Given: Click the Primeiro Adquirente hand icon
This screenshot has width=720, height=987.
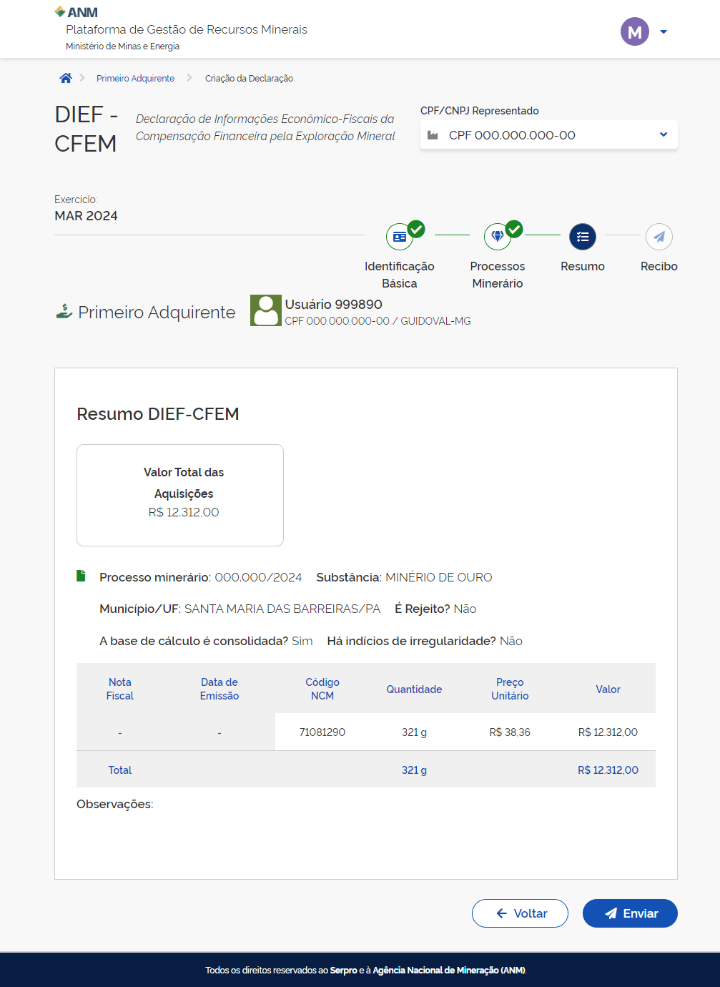Looking at the screenshot, I should [64, 312].
